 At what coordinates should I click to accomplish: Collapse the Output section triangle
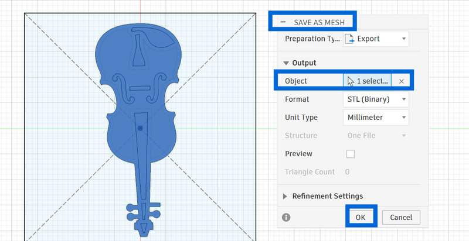click(286, 63)
